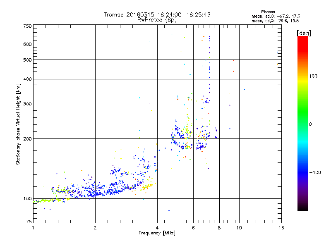Click the colorbar label "-100"

(315, 172)
